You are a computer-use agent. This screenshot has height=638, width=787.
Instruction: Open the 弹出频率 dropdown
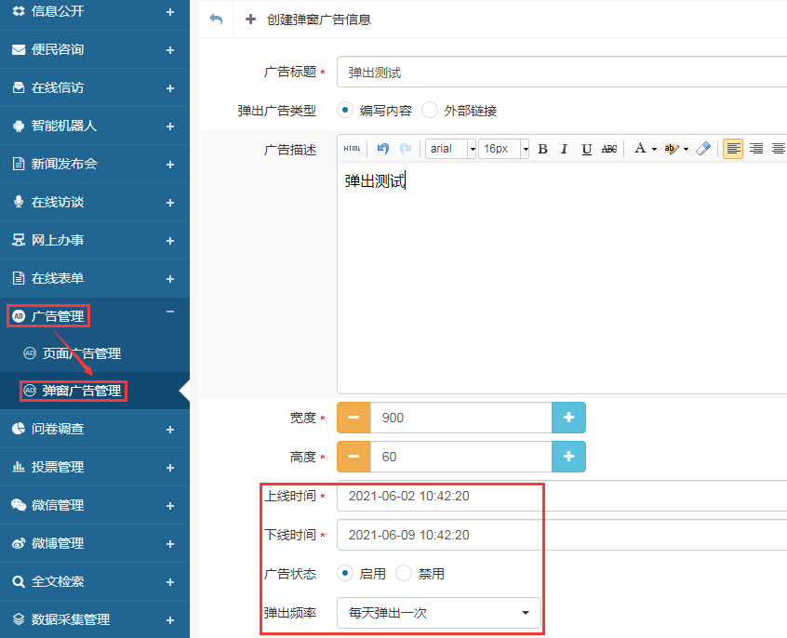click(438, 613)
